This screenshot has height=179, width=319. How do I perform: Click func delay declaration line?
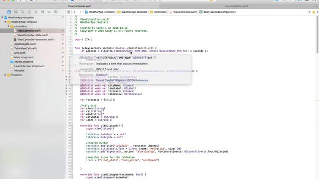pos(115,48)
